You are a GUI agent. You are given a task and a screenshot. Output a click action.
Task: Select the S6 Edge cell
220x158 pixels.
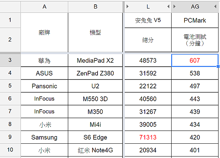pyautogui.click(x=95, y=137)
